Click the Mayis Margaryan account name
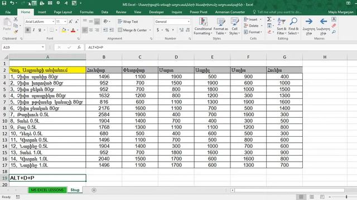 [341, 12]
